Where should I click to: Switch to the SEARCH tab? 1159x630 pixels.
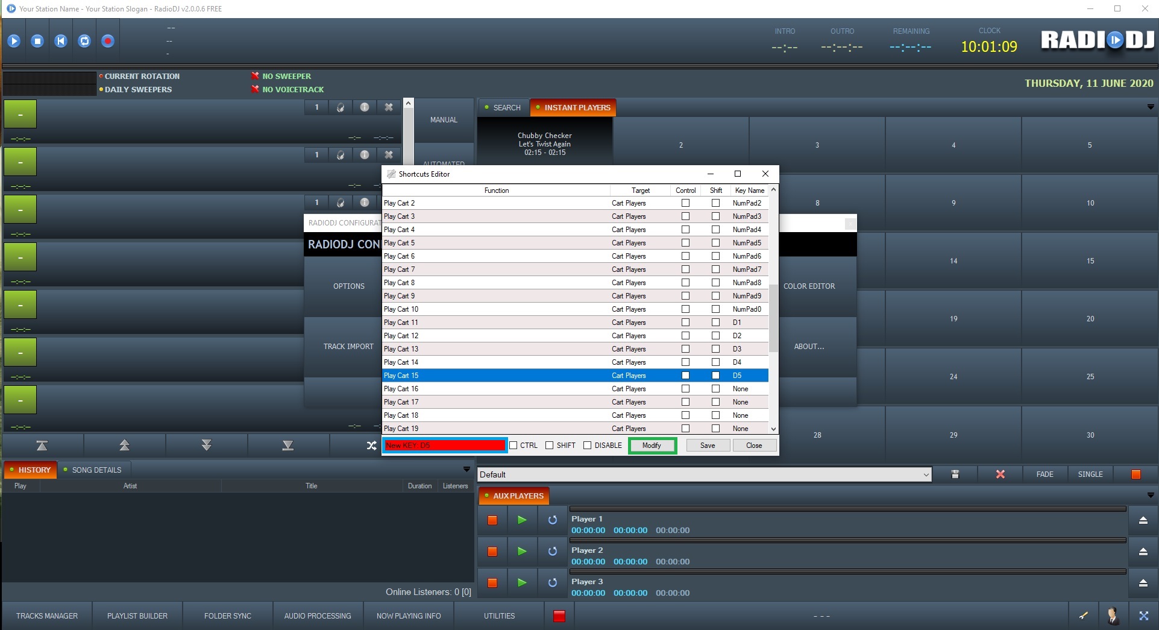503,108
